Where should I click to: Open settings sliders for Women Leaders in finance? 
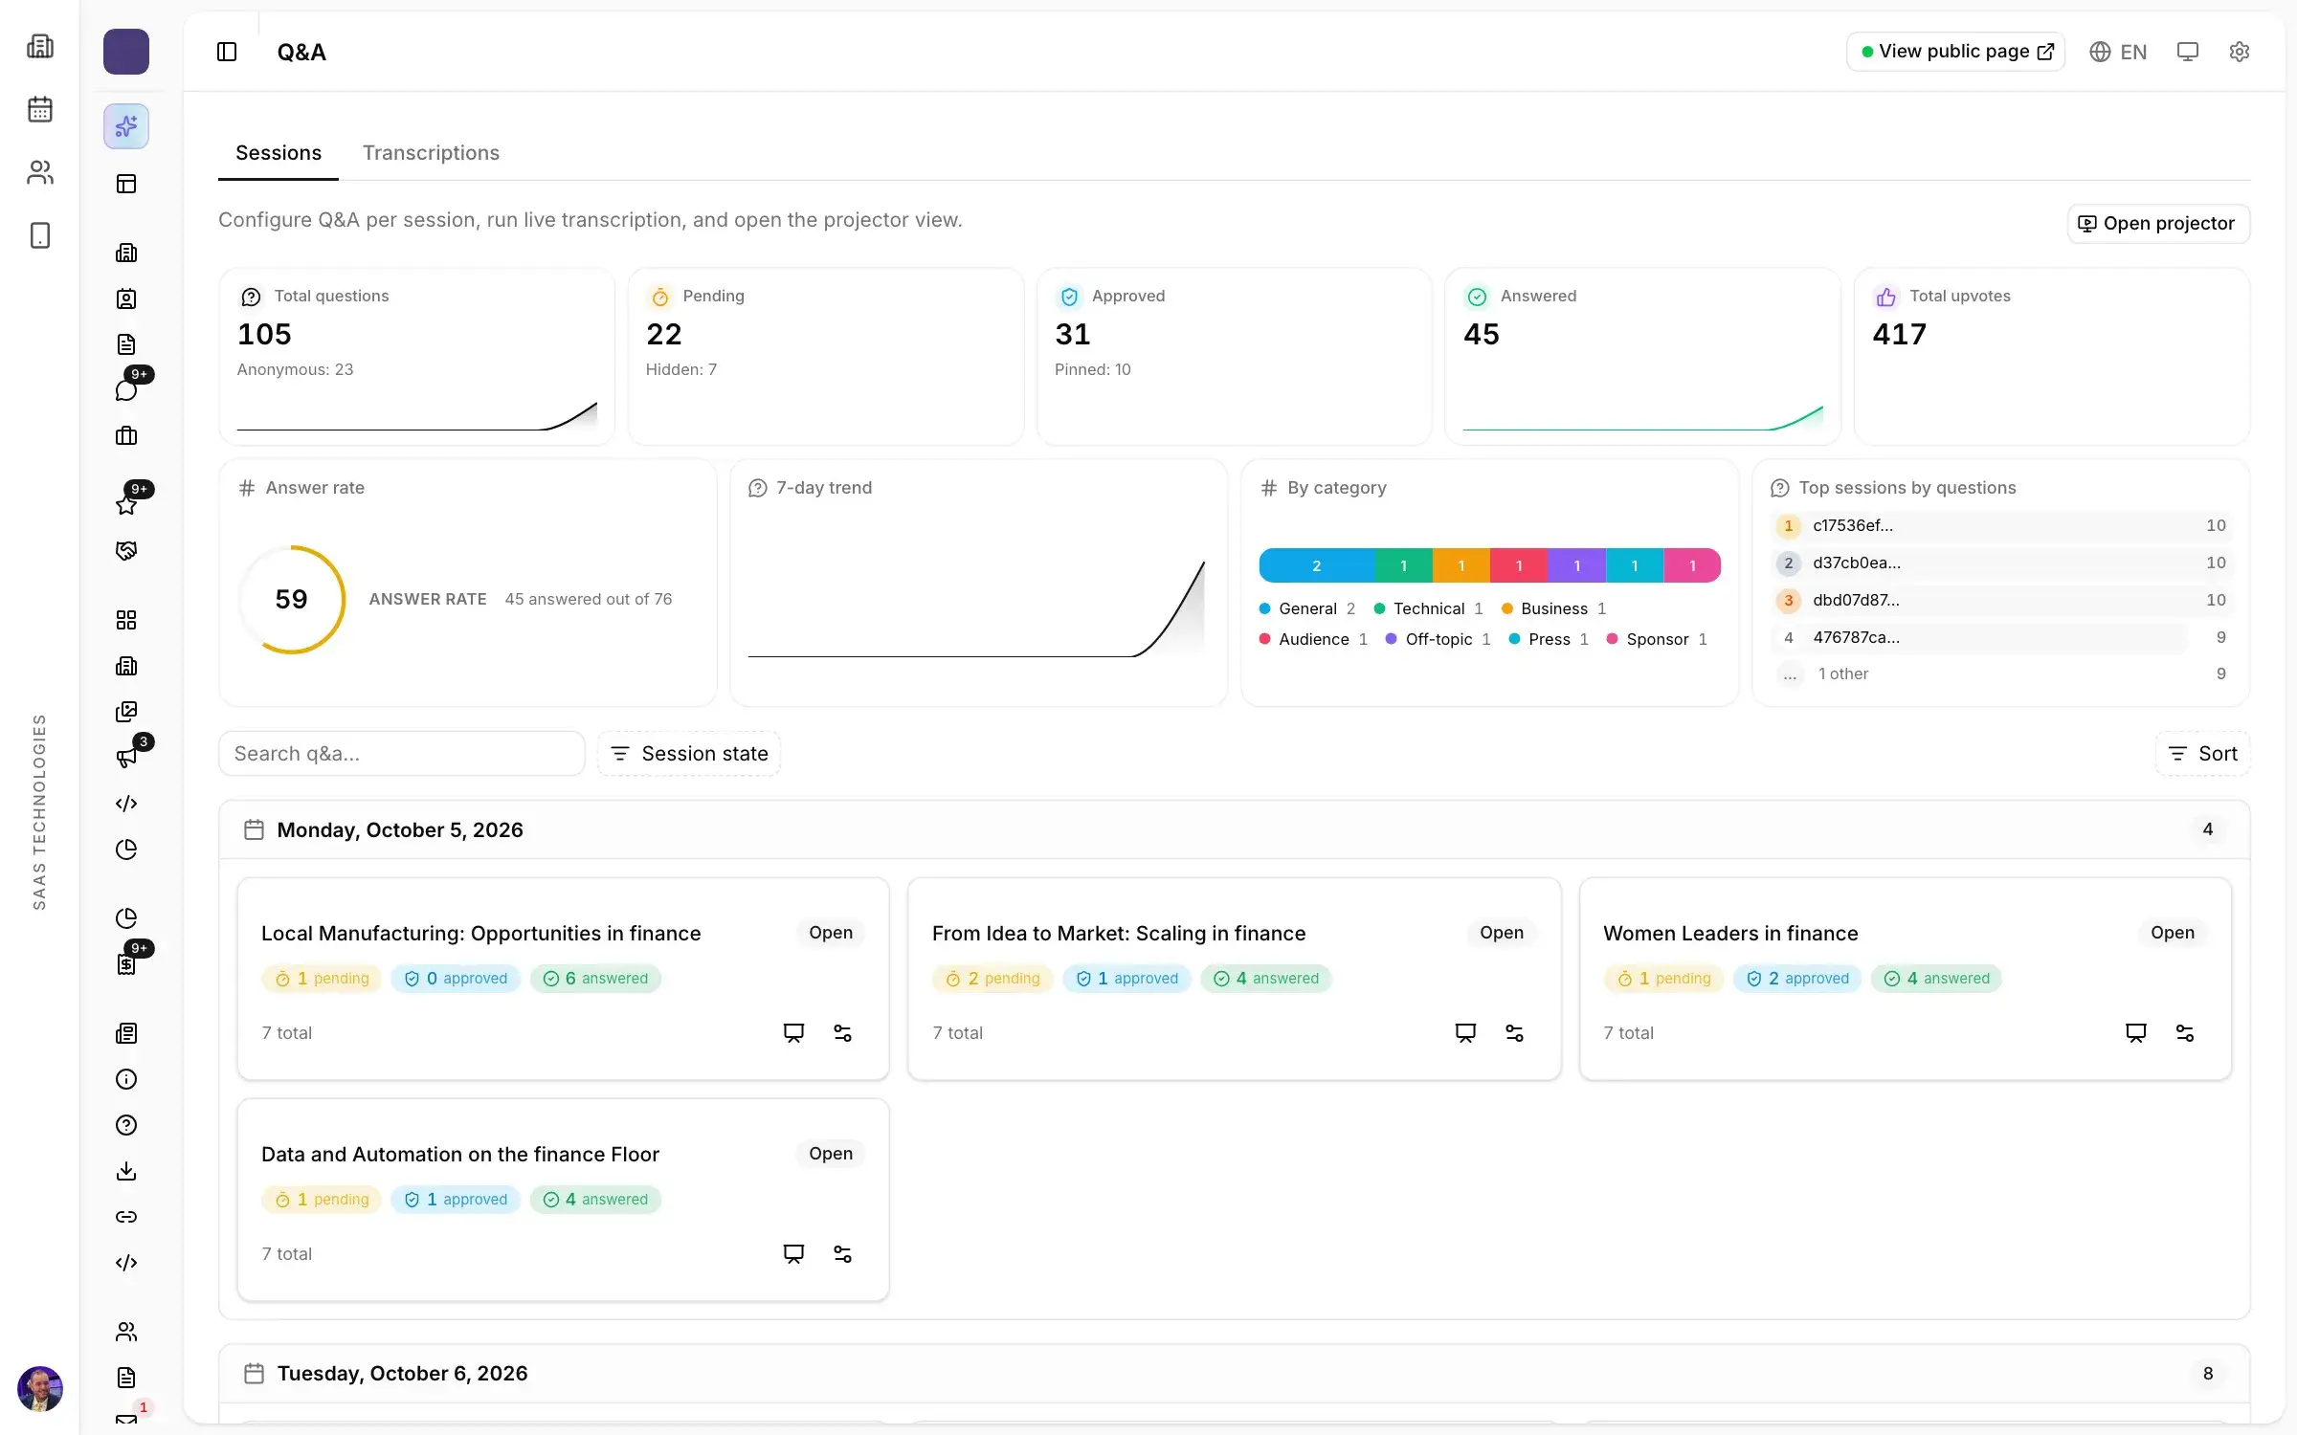pyautogui.click(x=2185, y=1033)
